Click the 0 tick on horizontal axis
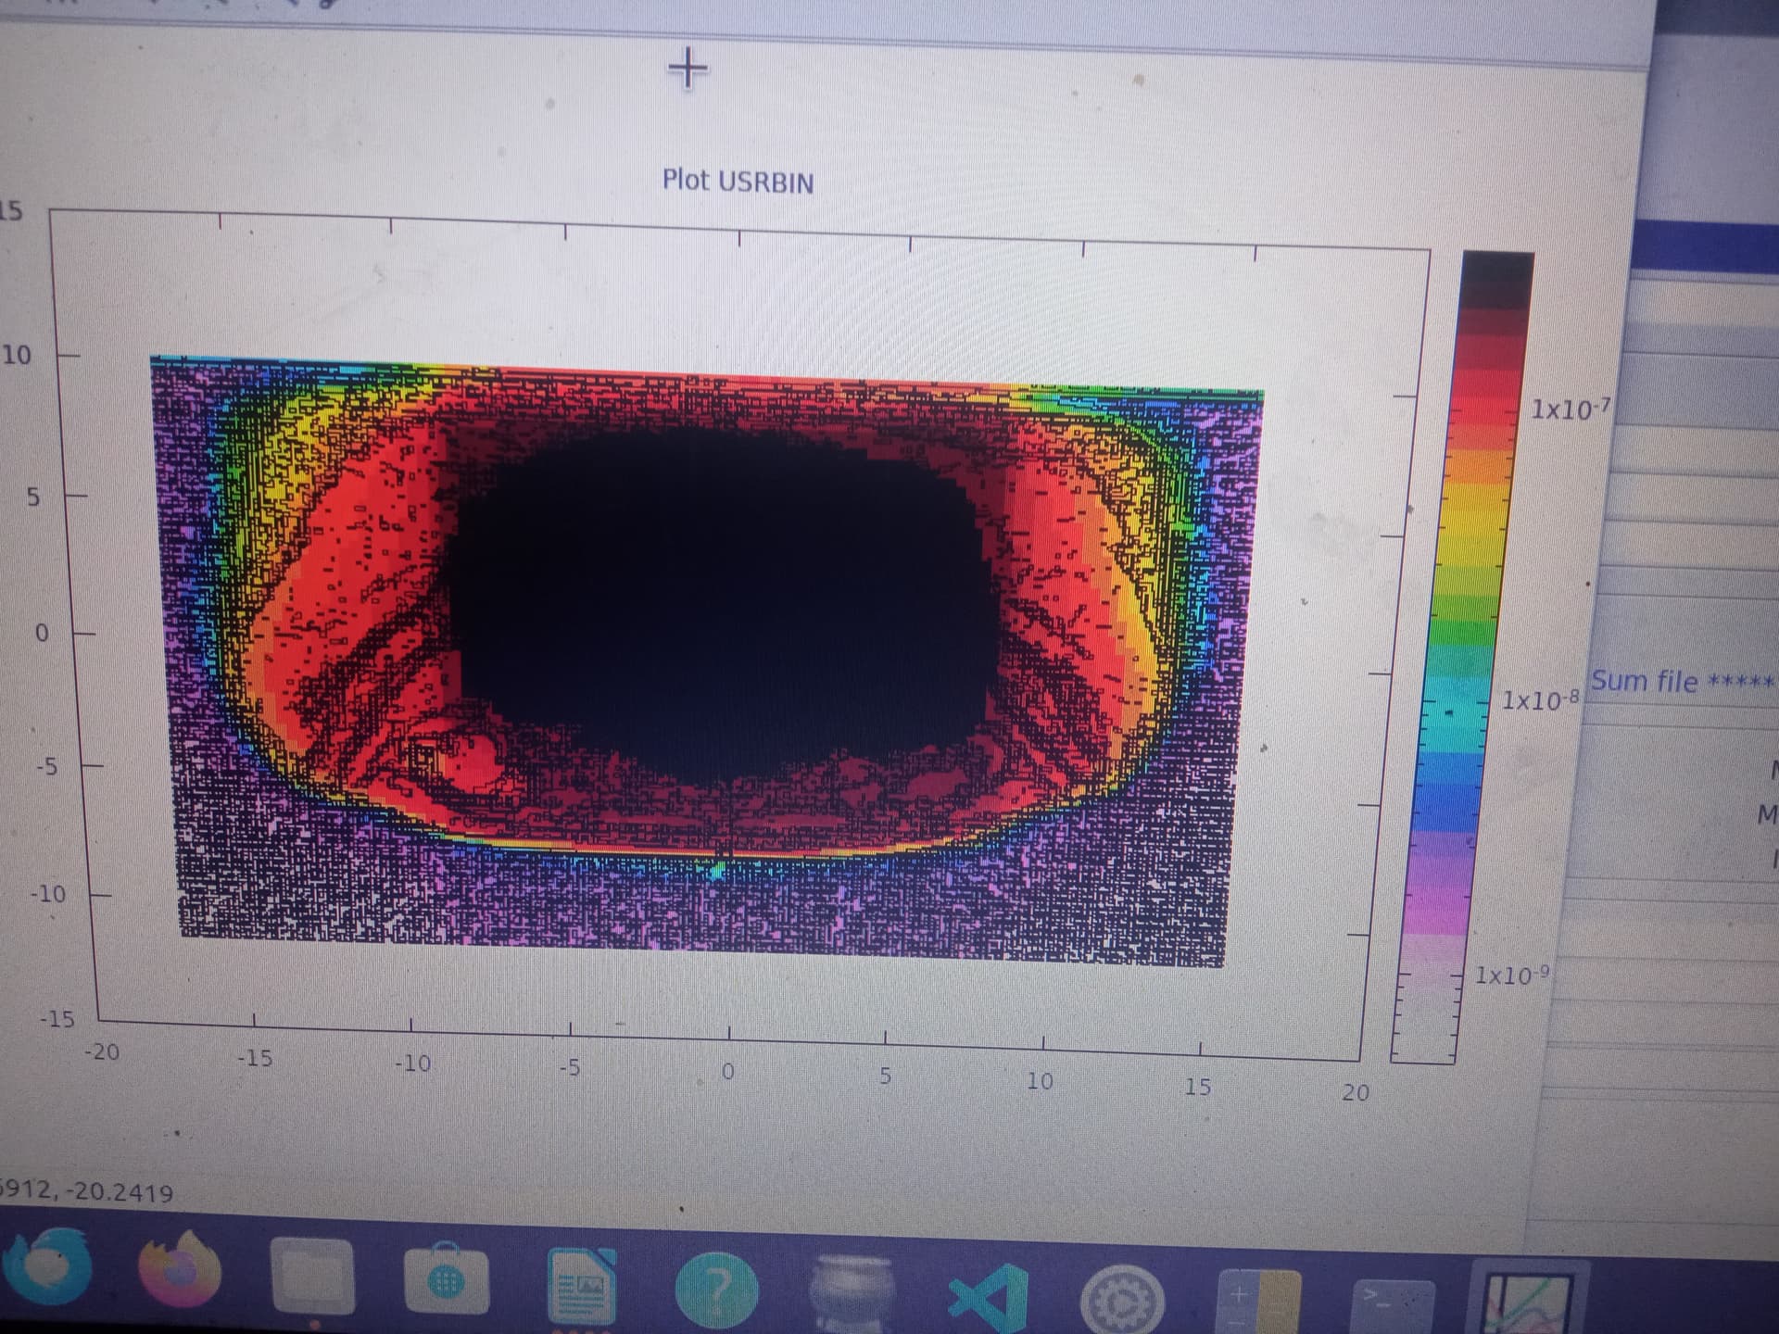The image size is (1779, 1334). pyautogui.click(x=728, y=1072)
